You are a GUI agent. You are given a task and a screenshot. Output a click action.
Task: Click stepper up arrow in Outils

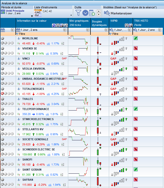point(99,12)
